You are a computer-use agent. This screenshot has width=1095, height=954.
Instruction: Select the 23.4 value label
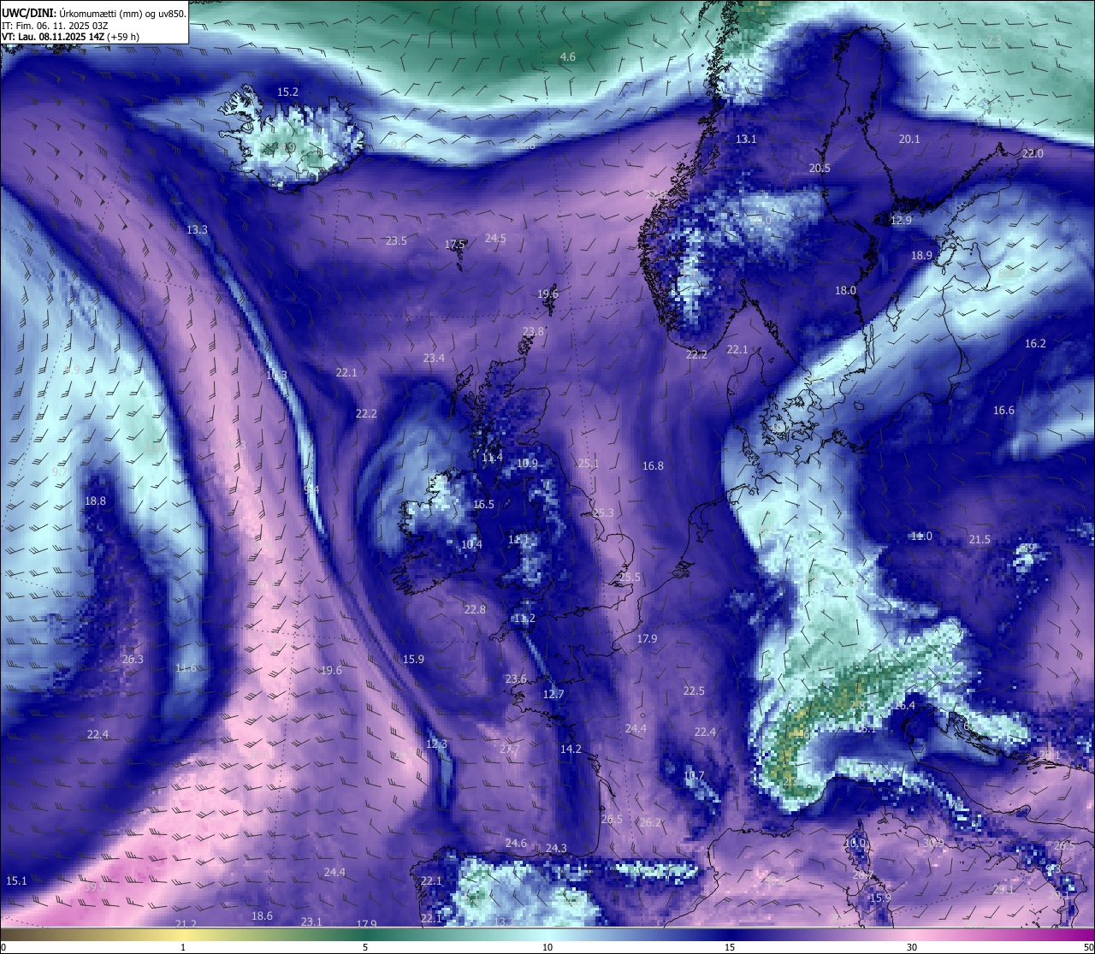point(434,358)
